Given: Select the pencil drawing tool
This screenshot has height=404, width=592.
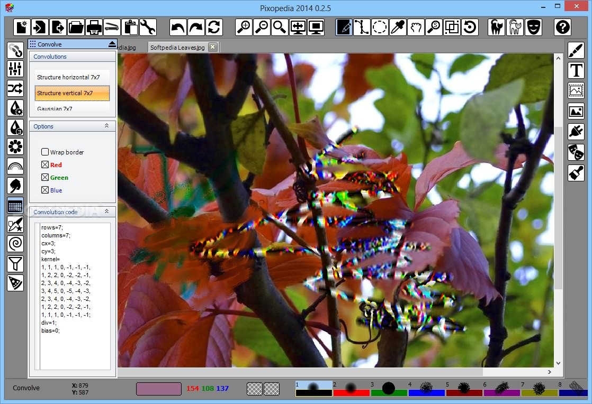Looking at the screenshot, I should pos(344,27).
